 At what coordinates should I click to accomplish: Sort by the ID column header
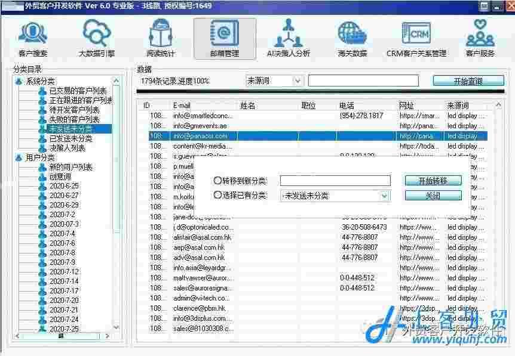(x=146, y=106)
